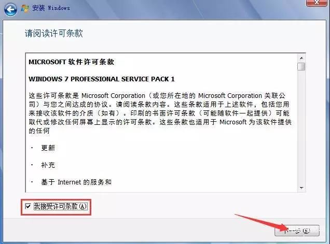Select the 基于 Internet 的服务和 bullet

point(76,182)
